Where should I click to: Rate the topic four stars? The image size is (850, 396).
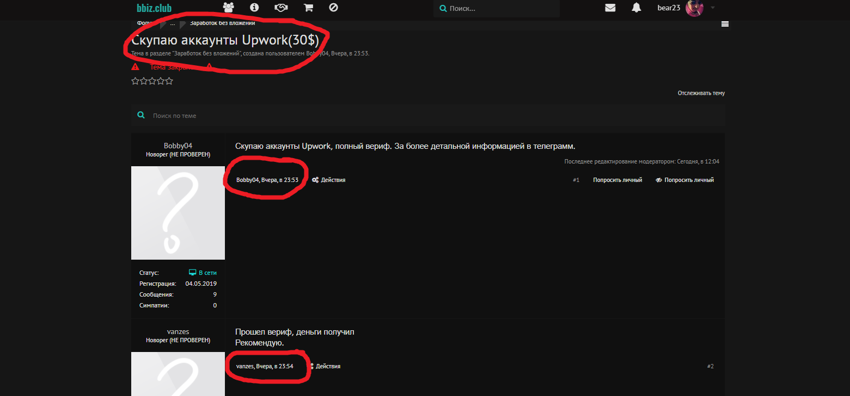[x=161, y=81]
